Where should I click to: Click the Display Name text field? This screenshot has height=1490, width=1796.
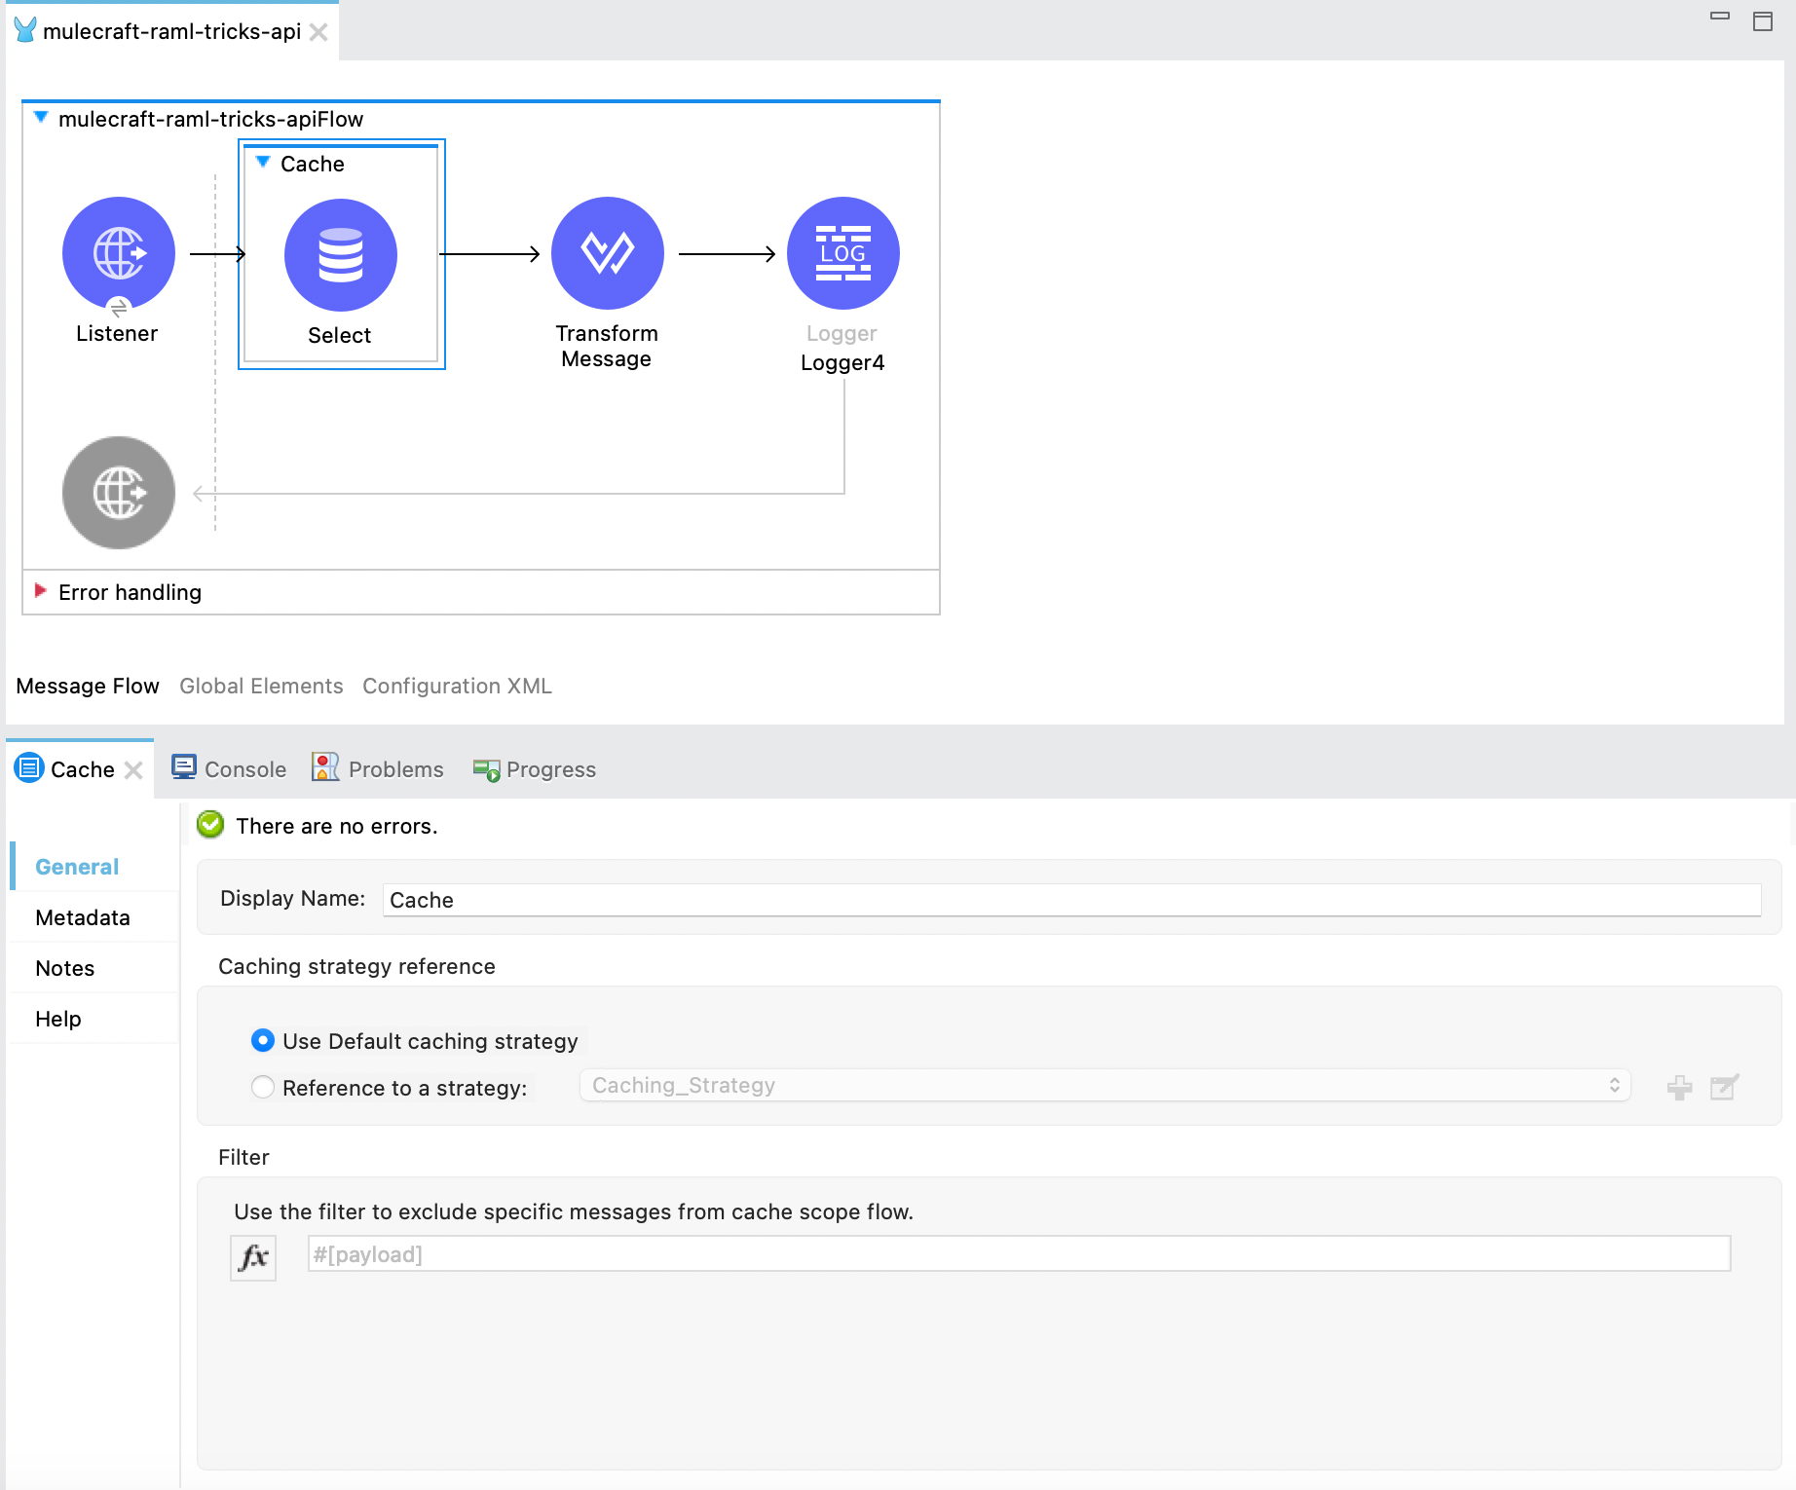click(1071, 900)
